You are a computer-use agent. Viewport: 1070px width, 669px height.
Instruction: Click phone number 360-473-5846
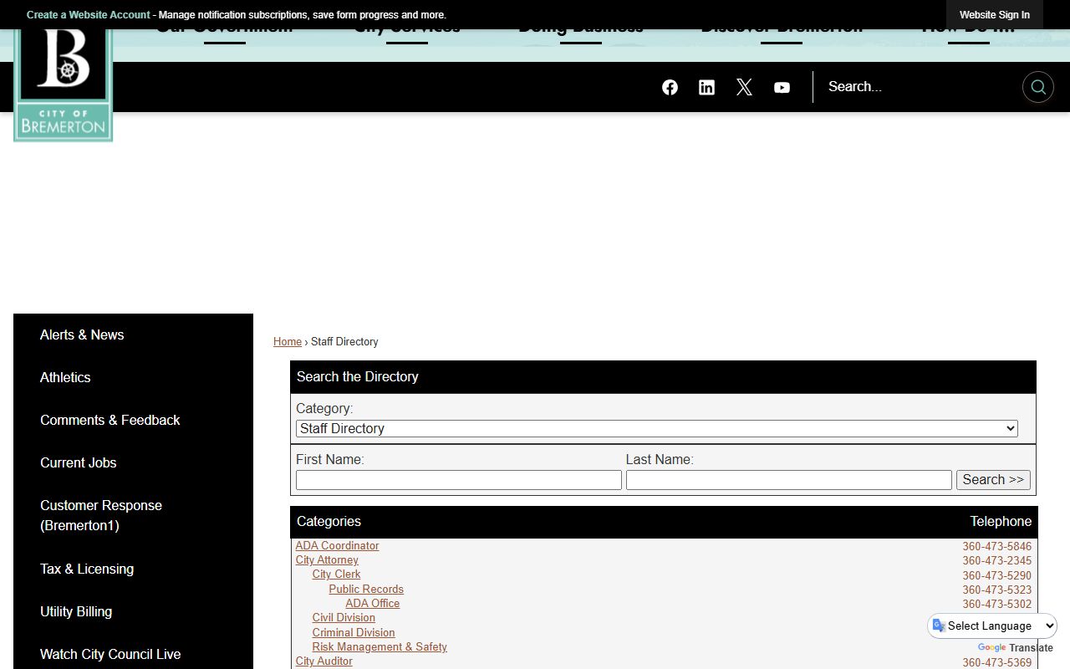[x=996, y=547]
